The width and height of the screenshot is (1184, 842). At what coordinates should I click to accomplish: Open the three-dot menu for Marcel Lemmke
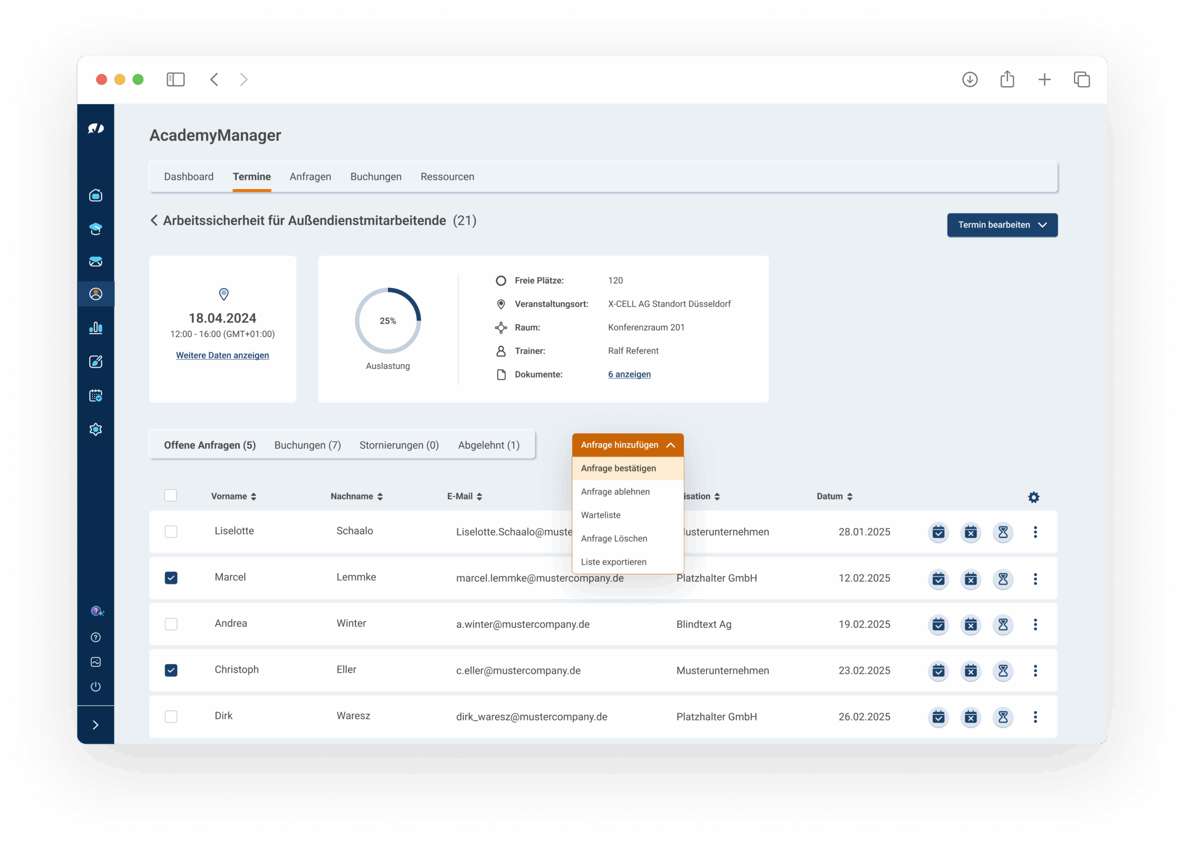(x=1035, y=578)
